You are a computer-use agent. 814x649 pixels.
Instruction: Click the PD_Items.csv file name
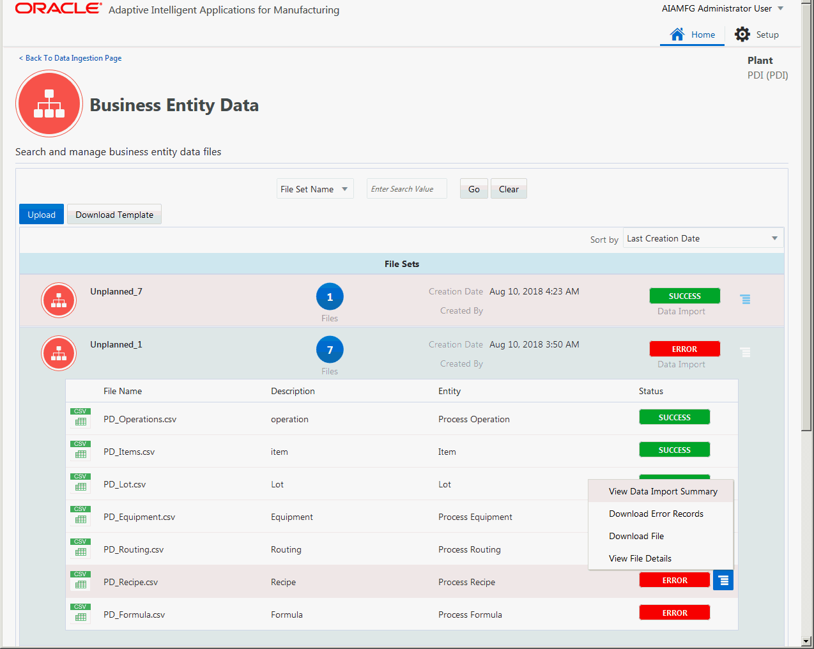coord(129,452)
